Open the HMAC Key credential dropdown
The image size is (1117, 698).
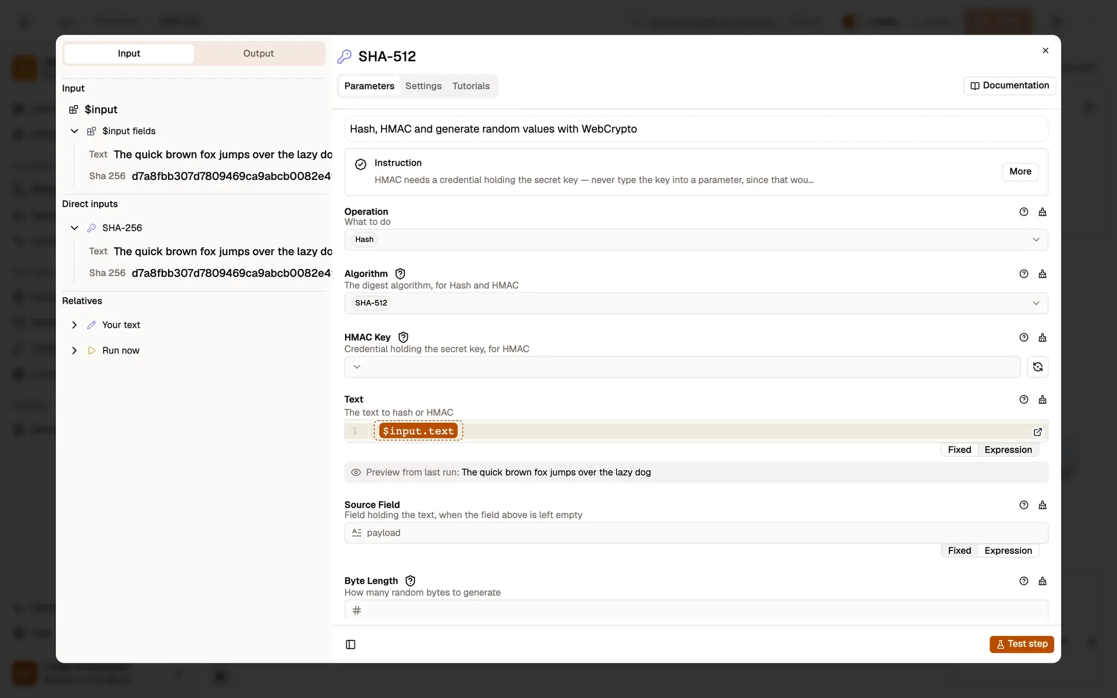tap(682, 367)
